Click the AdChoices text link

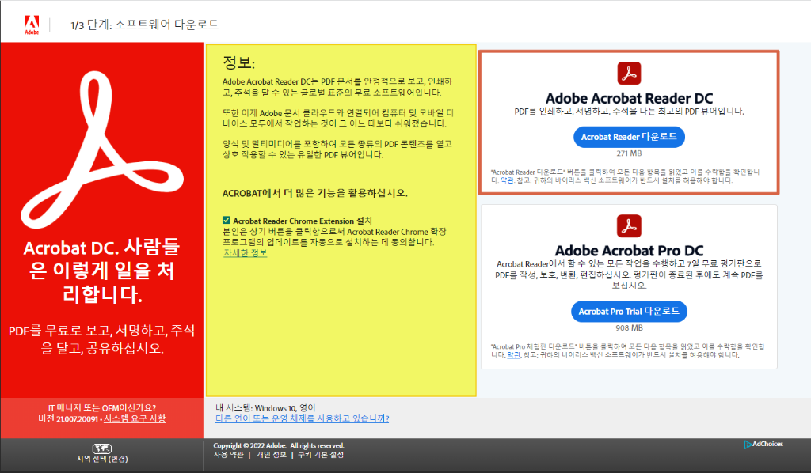pyautogui.click(x=768, y=444)
